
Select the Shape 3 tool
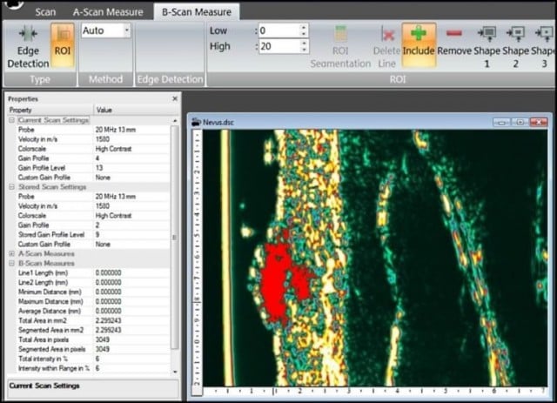pyautogui.click(x=543, y=47)
